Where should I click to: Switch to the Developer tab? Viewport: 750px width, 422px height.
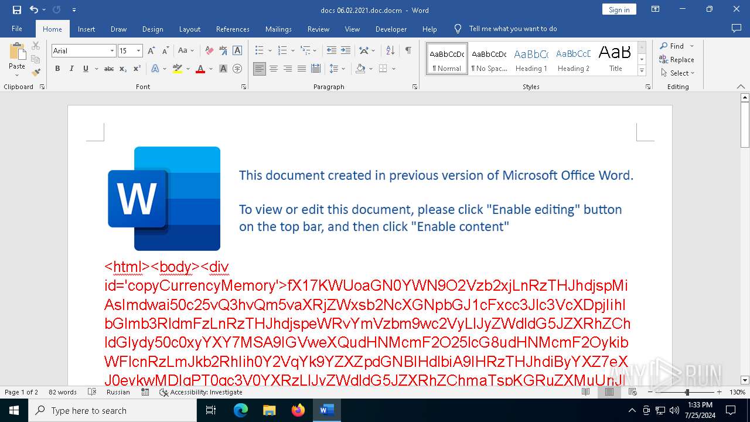(x=391, y=29)
